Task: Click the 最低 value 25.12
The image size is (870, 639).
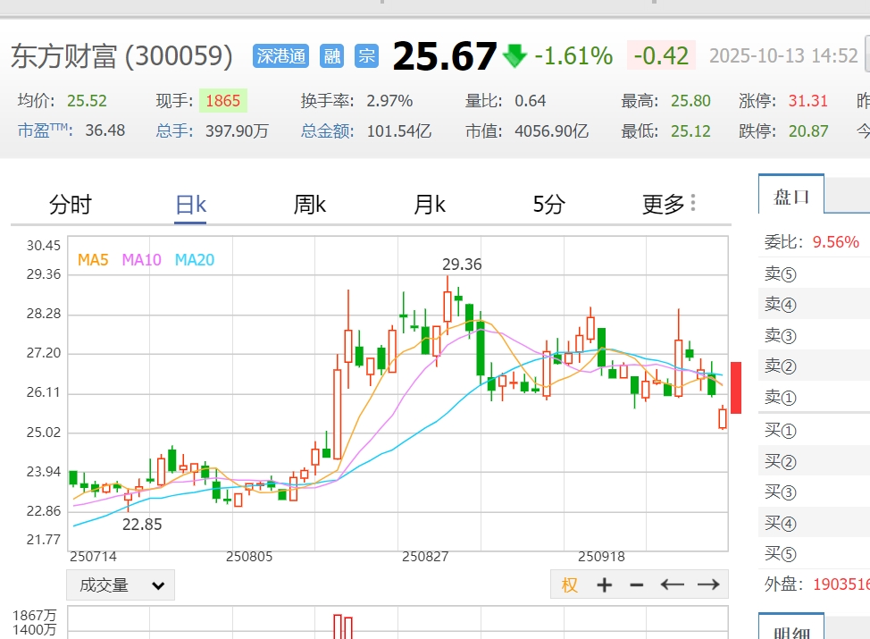Action: [690, 131]
